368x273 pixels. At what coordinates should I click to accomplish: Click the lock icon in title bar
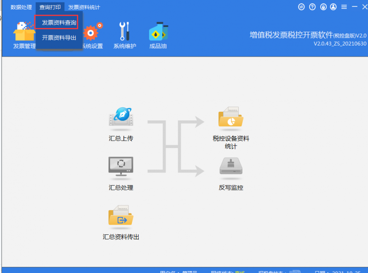(323, 7)
